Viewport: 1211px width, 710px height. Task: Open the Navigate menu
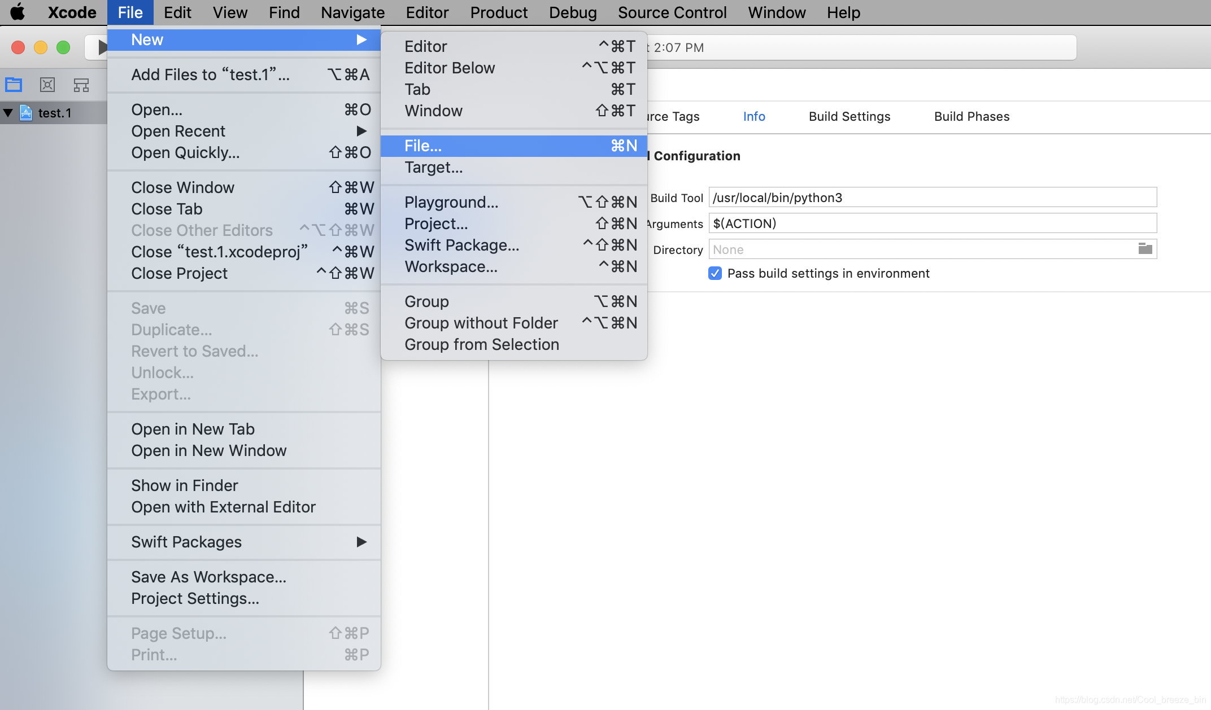pos(352,12)
